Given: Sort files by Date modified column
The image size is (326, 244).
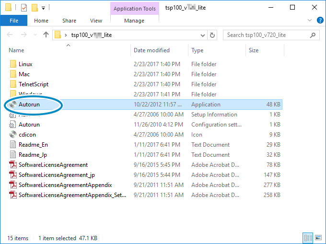Looking at the screenshot, I should tap(151, 50).
